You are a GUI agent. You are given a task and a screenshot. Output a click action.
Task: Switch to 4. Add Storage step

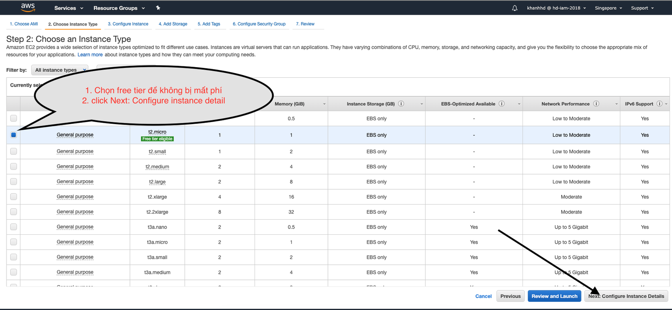point(173,24)
